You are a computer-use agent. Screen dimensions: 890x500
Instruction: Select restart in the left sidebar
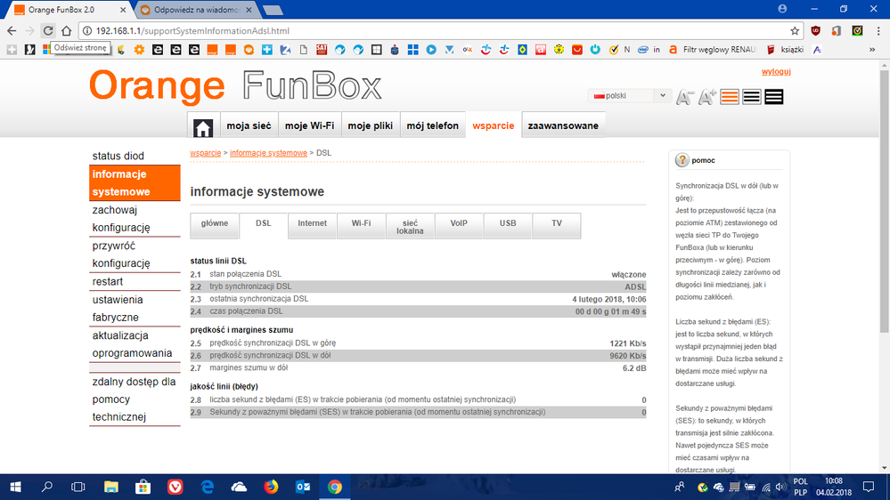(x=108, y=282)
